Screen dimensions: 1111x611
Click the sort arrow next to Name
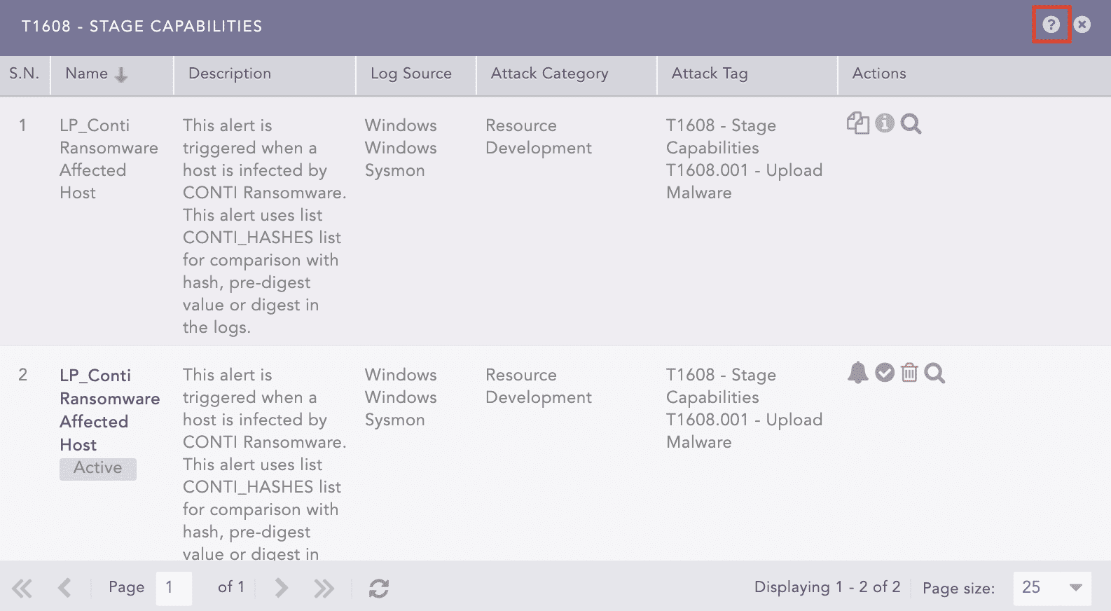pos(121,75)
